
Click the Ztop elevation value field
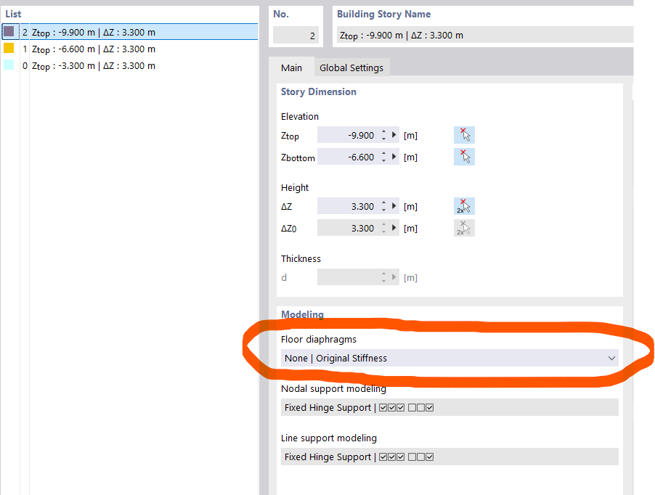tap(348, 135)
